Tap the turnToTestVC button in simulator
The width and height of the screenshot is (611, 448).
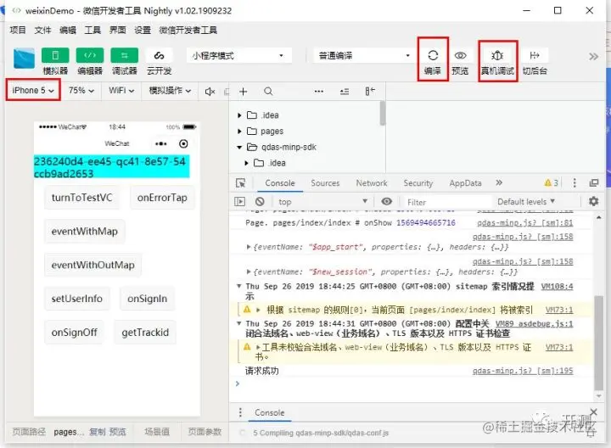(81, 198)
